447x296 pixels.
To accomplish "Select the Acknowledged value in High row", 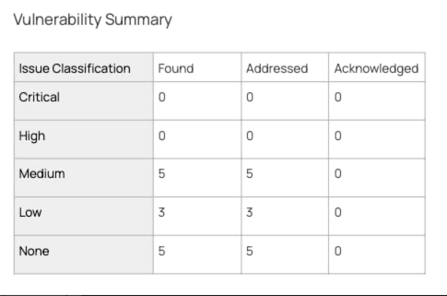I will pyautogui.click(x=338, y=136).
